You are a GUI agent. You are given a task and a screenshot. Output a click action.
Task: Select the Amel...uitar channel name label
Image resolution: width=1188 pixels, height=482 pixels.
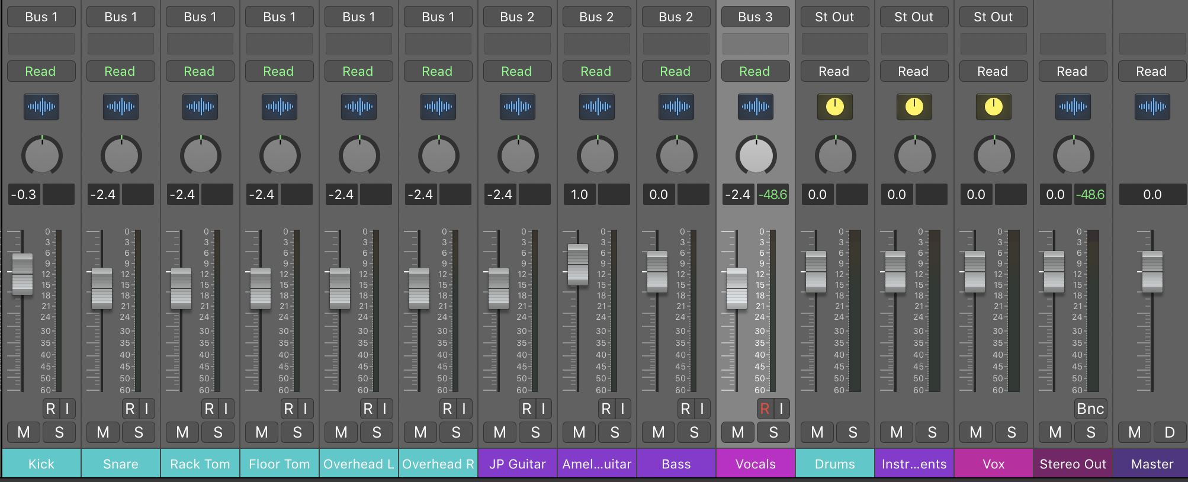[597, 464]
